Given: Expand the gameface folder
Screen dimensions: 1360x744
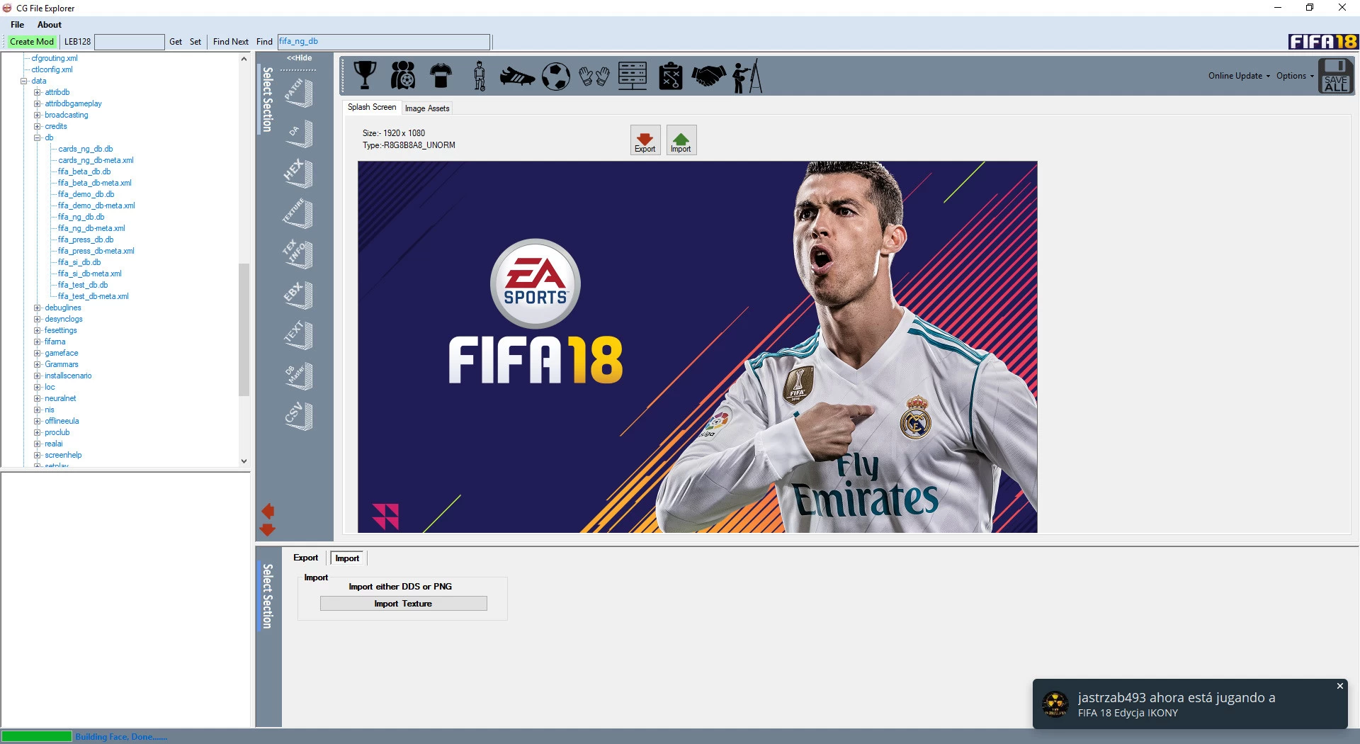Looking at the screenshot, I should (38, 353).
